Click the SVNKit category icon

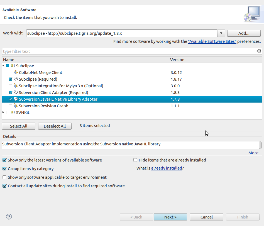pos(13,112)
